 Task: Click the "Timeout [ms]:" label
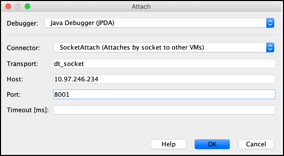28,110
